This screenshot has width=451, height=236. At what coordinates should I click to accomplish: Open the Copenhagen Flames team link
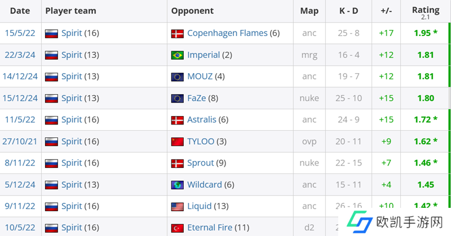[227, 33]
